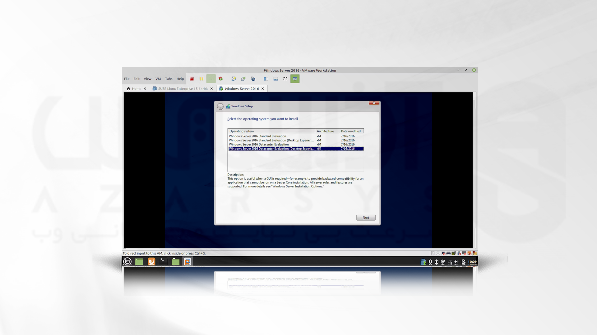Click the message log note icon
This screenshot has height=335, width=597.
475,253
